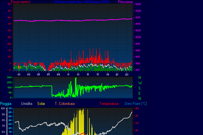Click wind direction axis value '180'
203x135 pixels.
click(9, 87)
